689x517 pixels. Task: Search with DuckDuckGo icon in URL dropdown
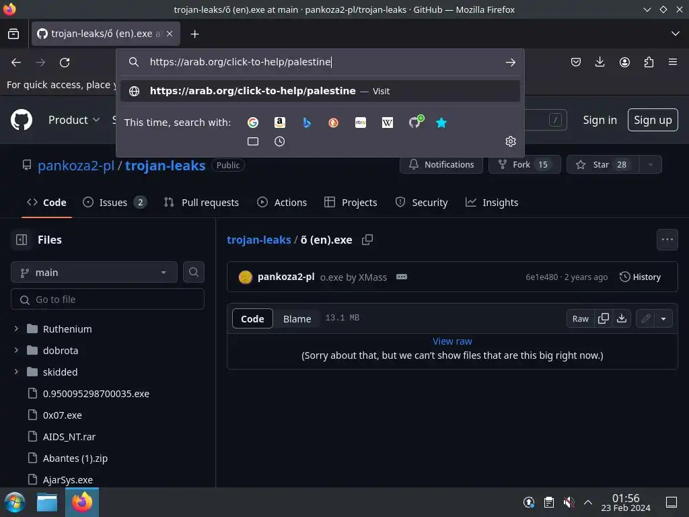pos(334,123)
